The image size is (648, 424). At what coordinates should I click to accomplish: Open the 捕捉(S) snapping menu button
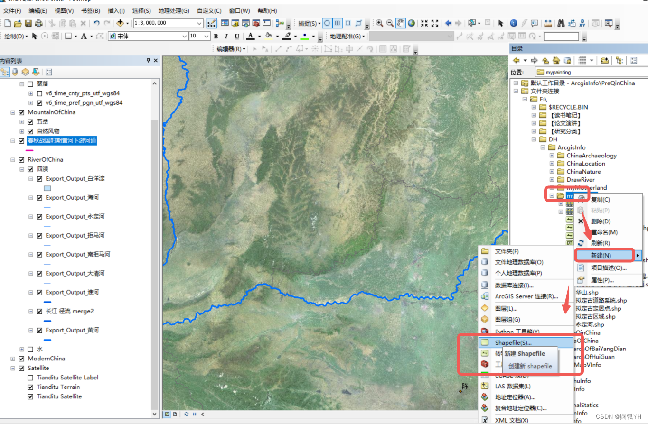point(310,23)
